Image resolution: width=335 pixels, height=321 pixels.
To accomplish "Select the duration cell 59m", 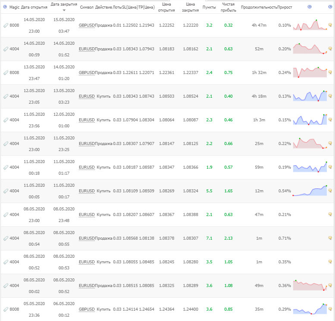I will pyautogui.click(x=259, y=167).
